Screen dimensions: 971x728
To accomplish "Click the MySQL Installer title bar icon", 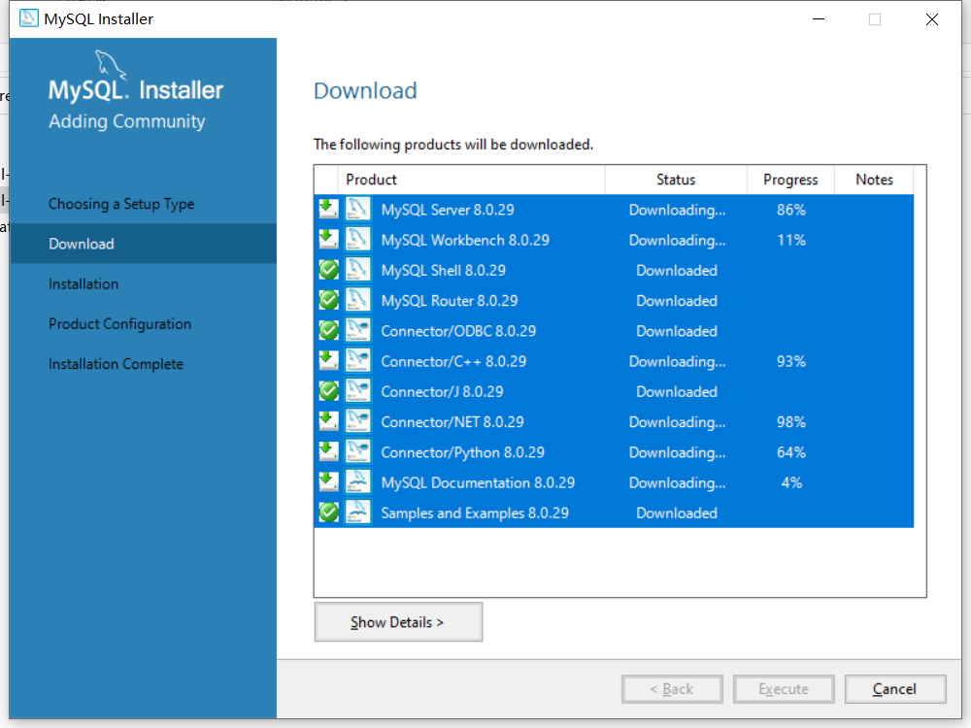I will click(29, 19).
